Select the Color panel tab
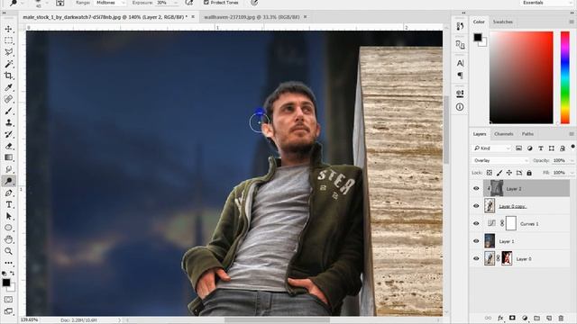Screen dimensions: 577x324 point(479,22)
